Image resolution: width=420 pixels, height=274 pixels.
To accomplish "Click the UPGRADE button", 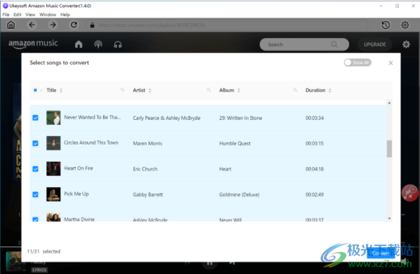I will tap(374, 44).
